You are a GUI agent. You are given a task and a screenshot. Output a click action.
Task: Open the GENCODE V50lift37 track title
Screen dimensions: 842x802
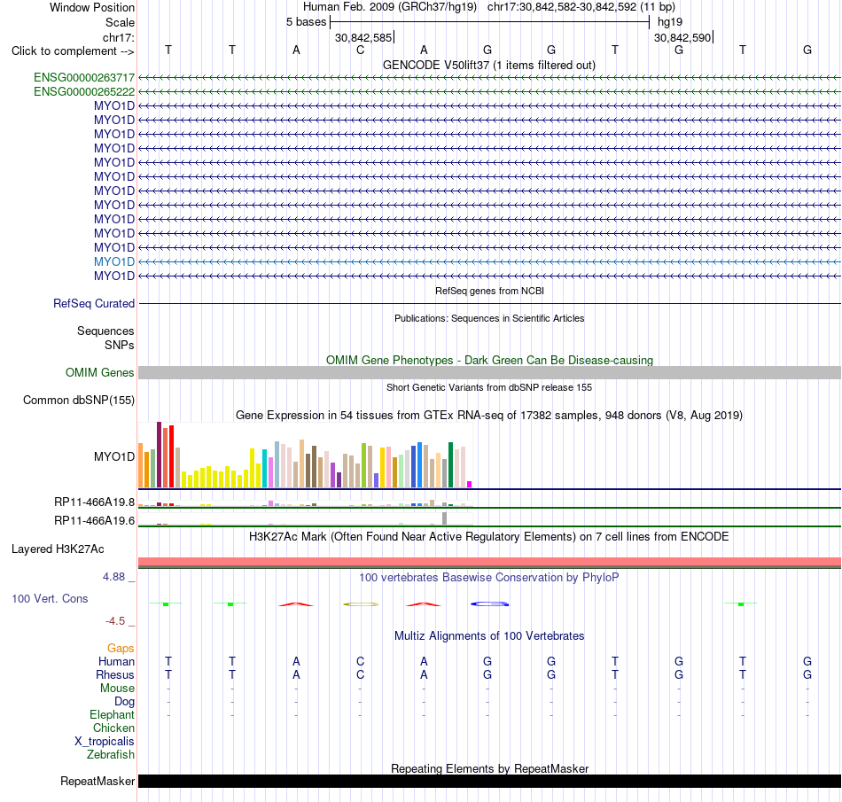[x=489, y=66]
